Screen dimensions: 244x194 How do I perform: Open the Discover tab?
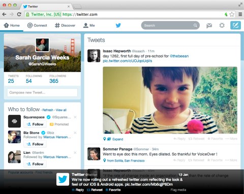65,25
